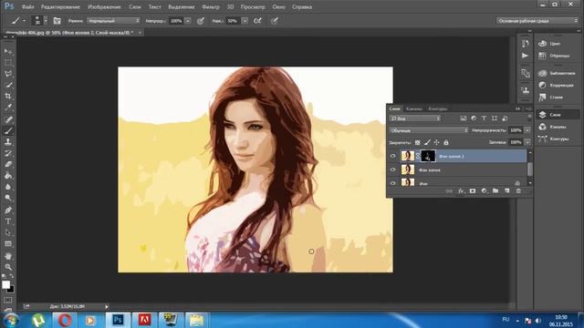Screen dimensions: 584x328
Task: Select the Eyedropper tool
Action: click(8, 108)
